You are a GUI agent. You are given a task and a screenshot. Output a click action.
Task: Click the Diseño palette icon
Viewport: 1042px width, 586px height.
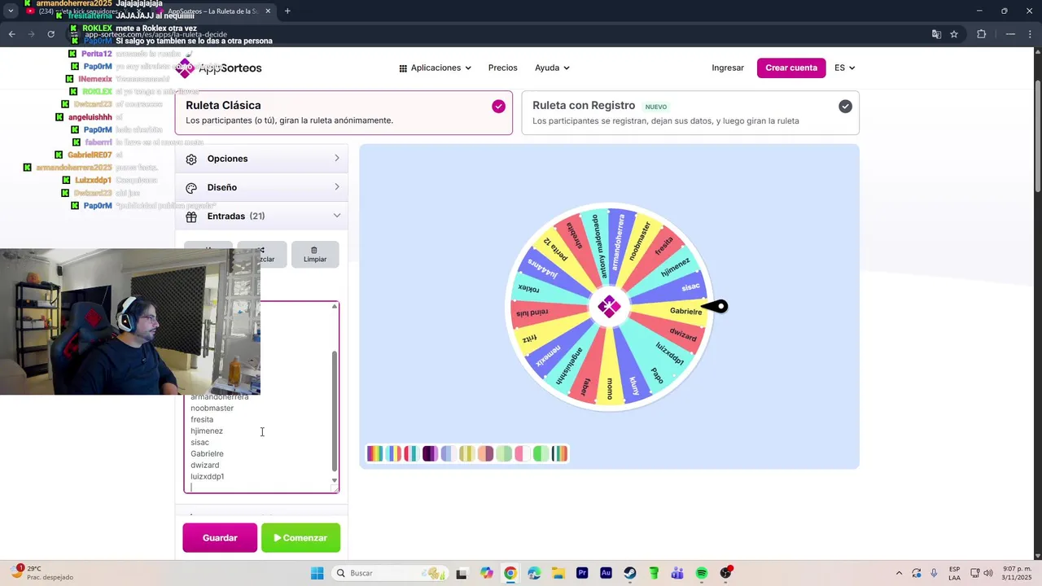[191, 188]
